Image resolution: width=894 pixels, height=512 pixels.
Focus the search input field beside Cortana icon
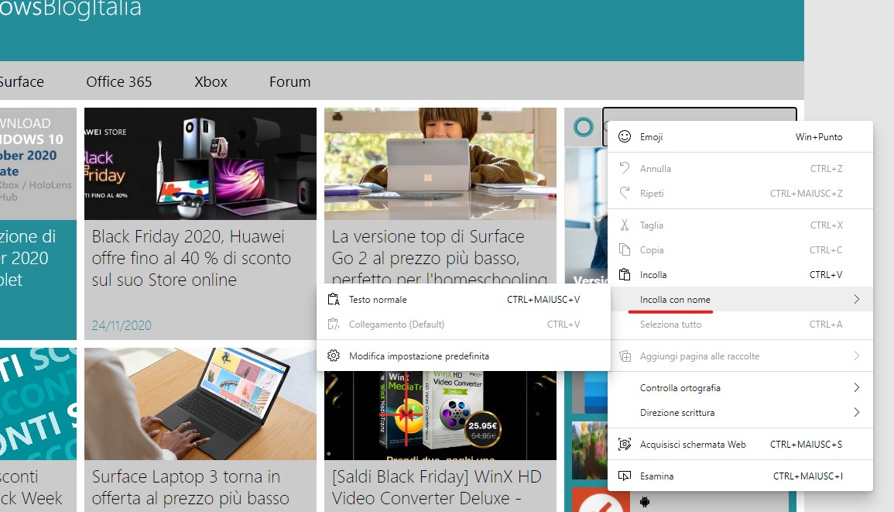click(x=700, y=114)
